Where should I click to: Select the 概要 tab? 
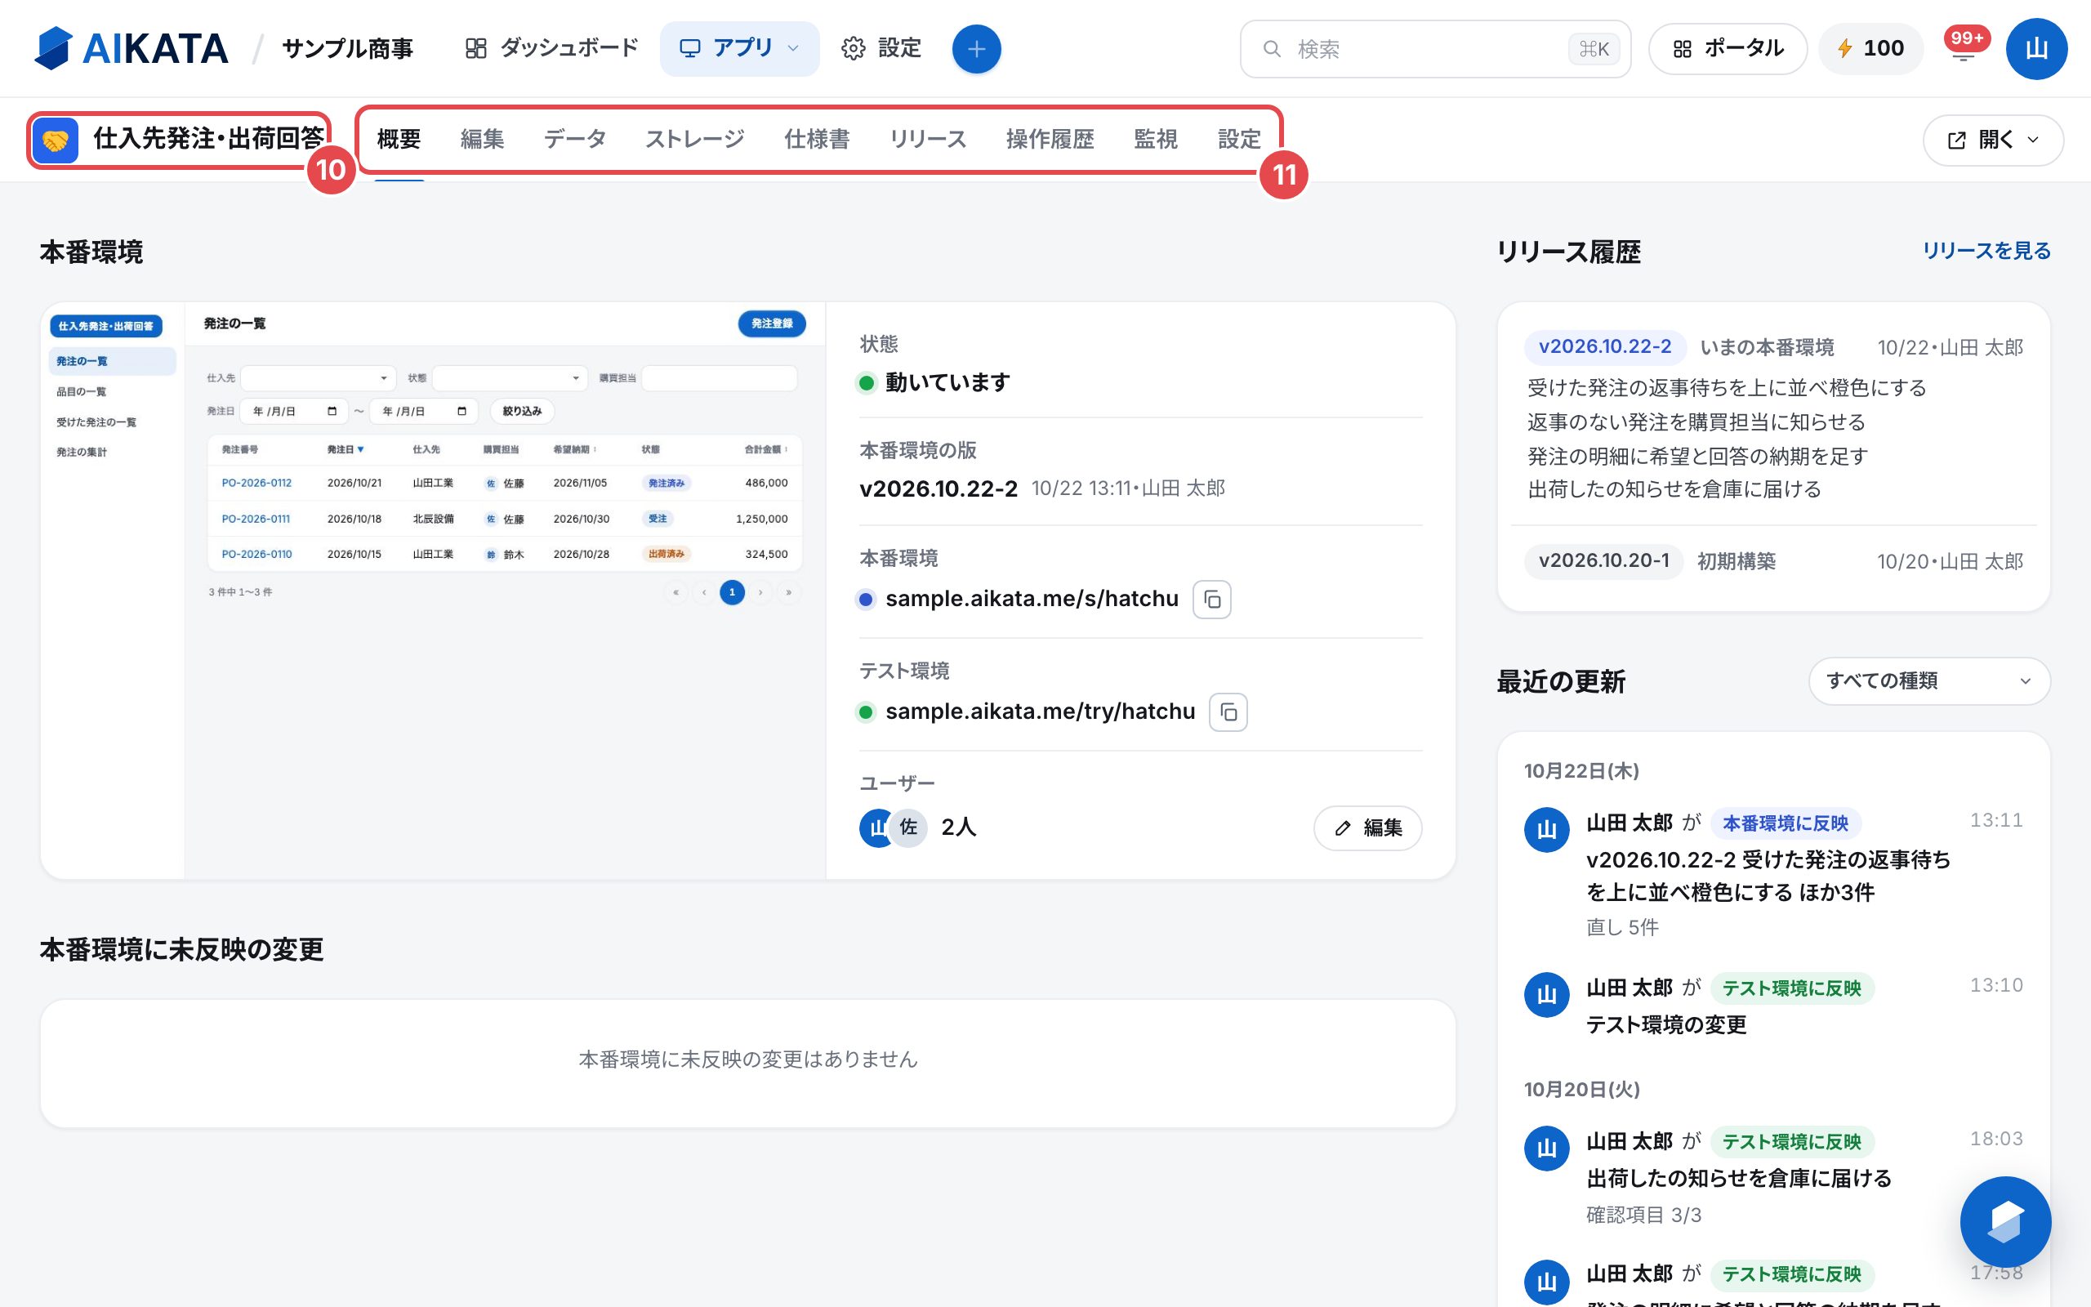point(399,139)
